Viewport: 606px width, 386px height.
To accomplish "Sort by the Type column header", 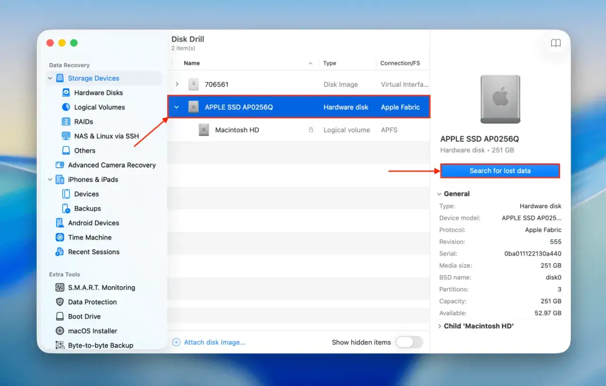I will pyautogui.click(x=330, y=63).
